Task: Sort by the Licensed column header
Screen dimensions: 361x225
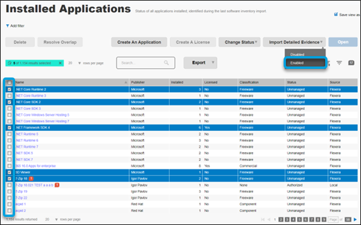Action: [x=211, y=82]
